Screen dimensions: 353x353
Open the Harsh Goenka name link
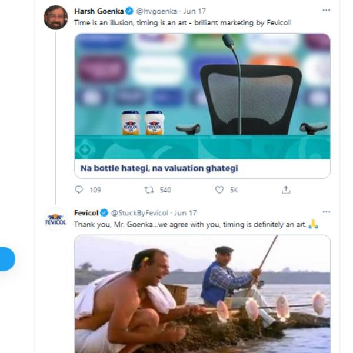tap(98, 11)
